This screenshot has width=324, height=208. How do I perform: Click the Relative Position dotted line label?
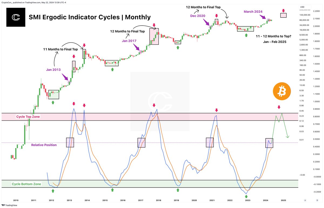[44, 145]
